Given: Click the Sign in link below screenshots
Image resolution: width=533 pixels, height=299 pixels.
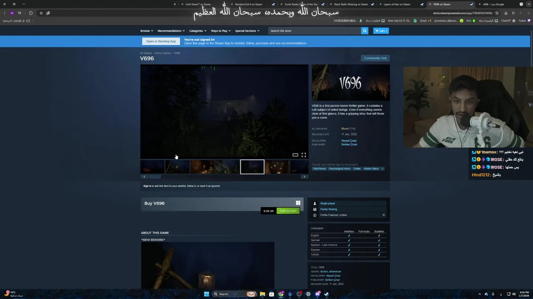Looking at the screenshot, I should click(x=147, y=186).
